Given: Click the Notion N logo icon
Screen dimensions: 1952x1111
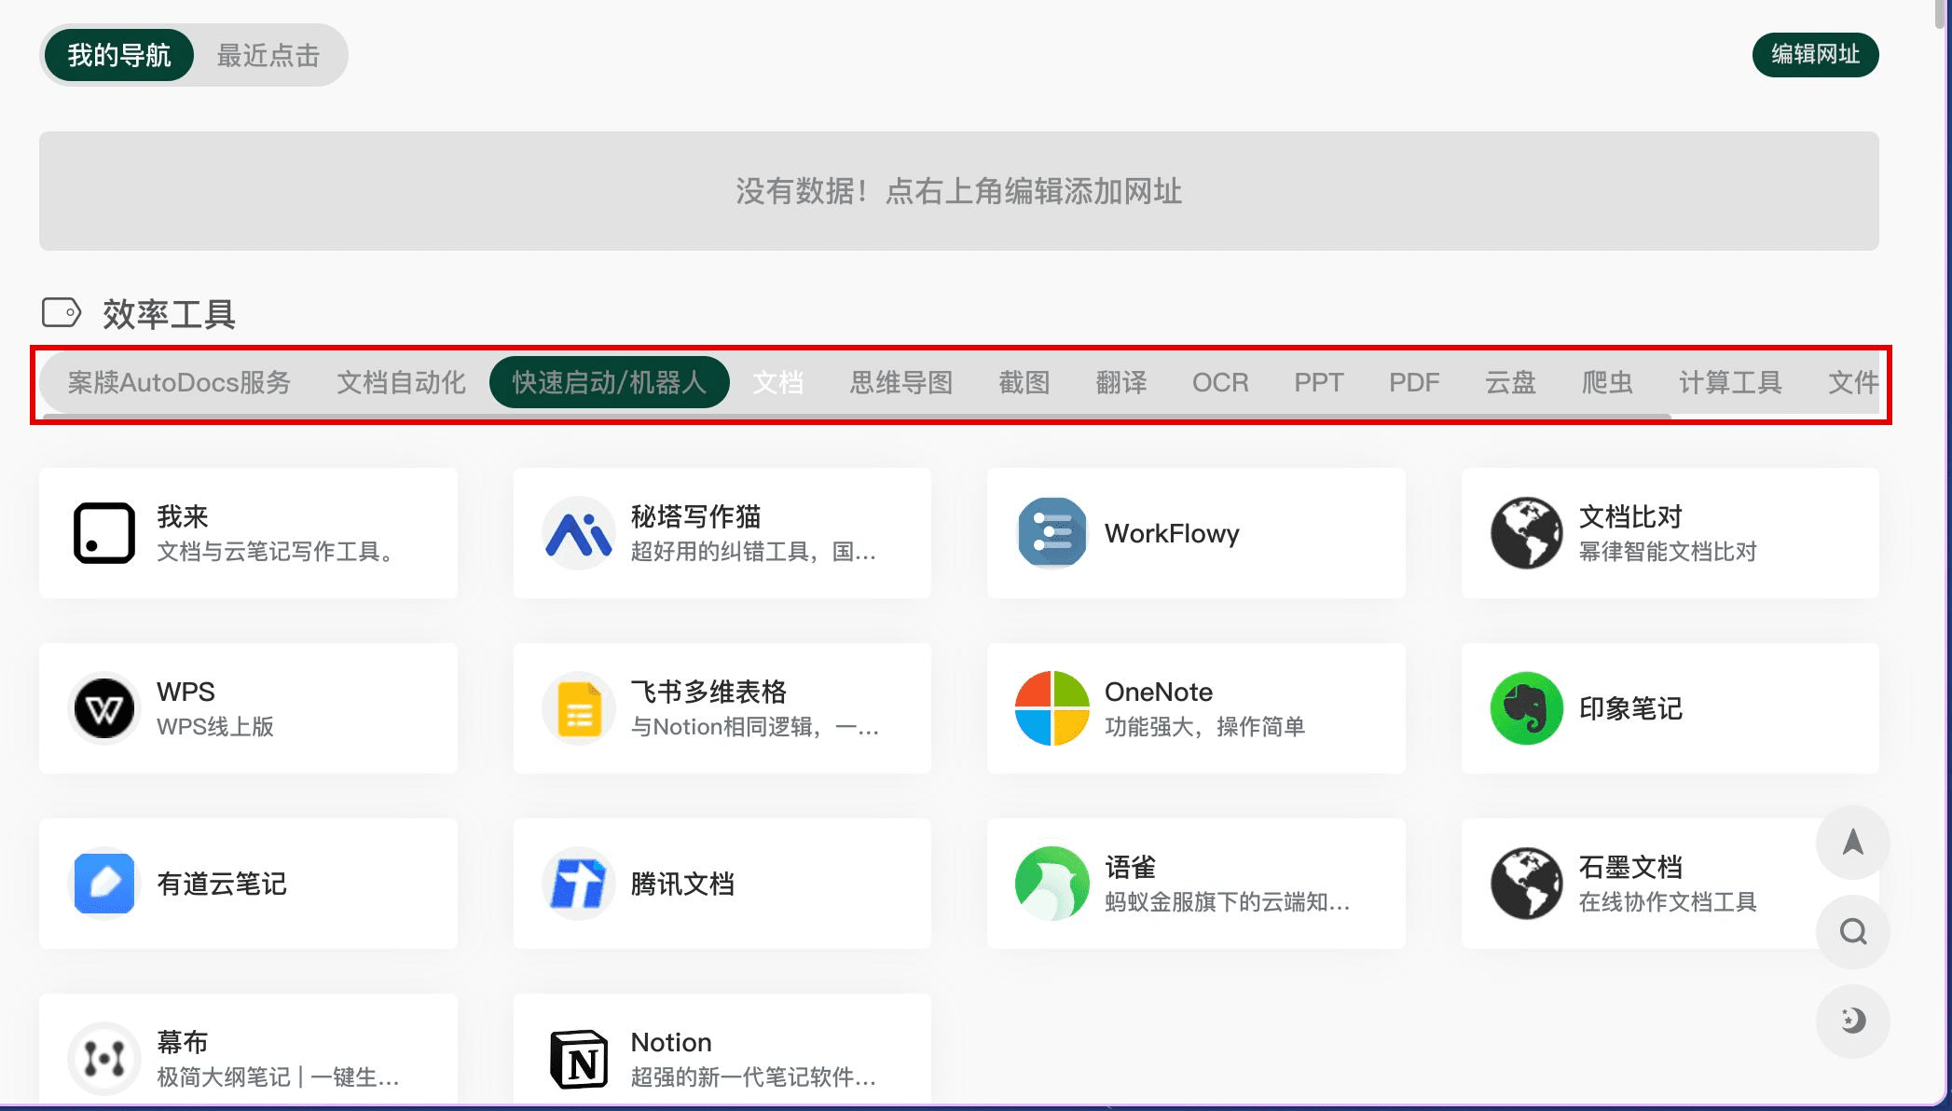Looking at the screenshot, I should click(x=578, y=1059).
